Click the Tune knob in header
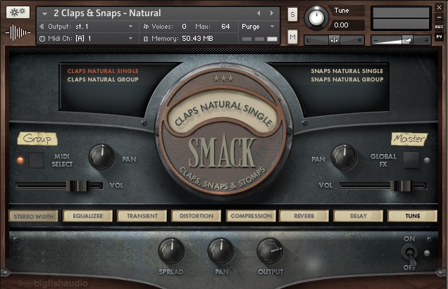Screen dimensions: 448x289 tap(316, 18)
